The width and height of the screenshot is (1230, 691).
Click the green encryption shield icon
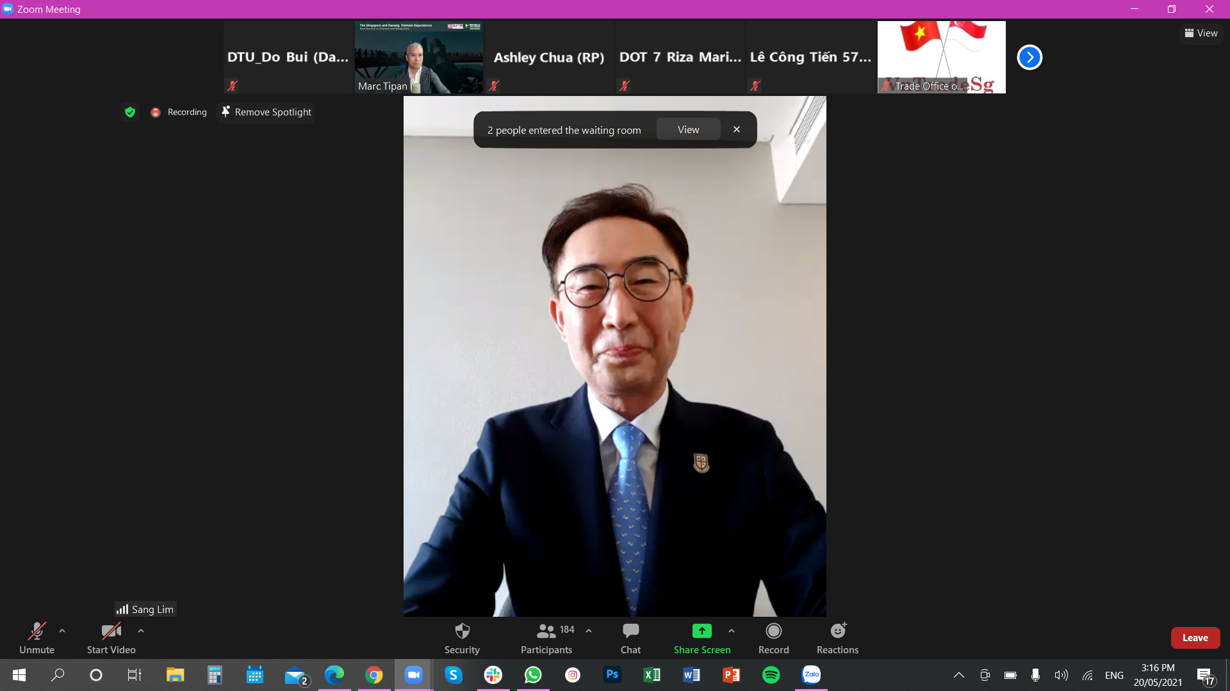130,112
